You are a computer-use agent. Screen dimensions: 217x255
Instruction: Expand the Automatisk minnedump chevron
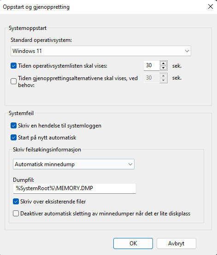130,164
